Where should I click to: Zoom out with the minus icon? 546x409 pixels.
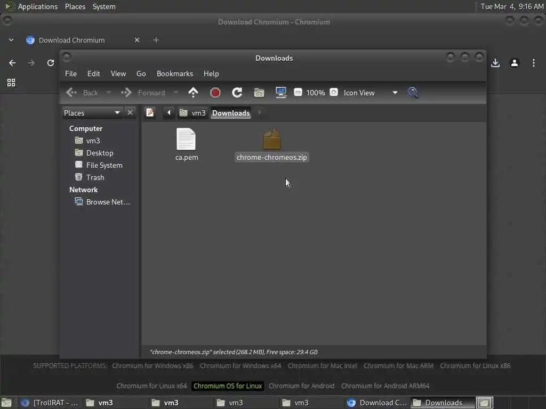click(298, 92)
